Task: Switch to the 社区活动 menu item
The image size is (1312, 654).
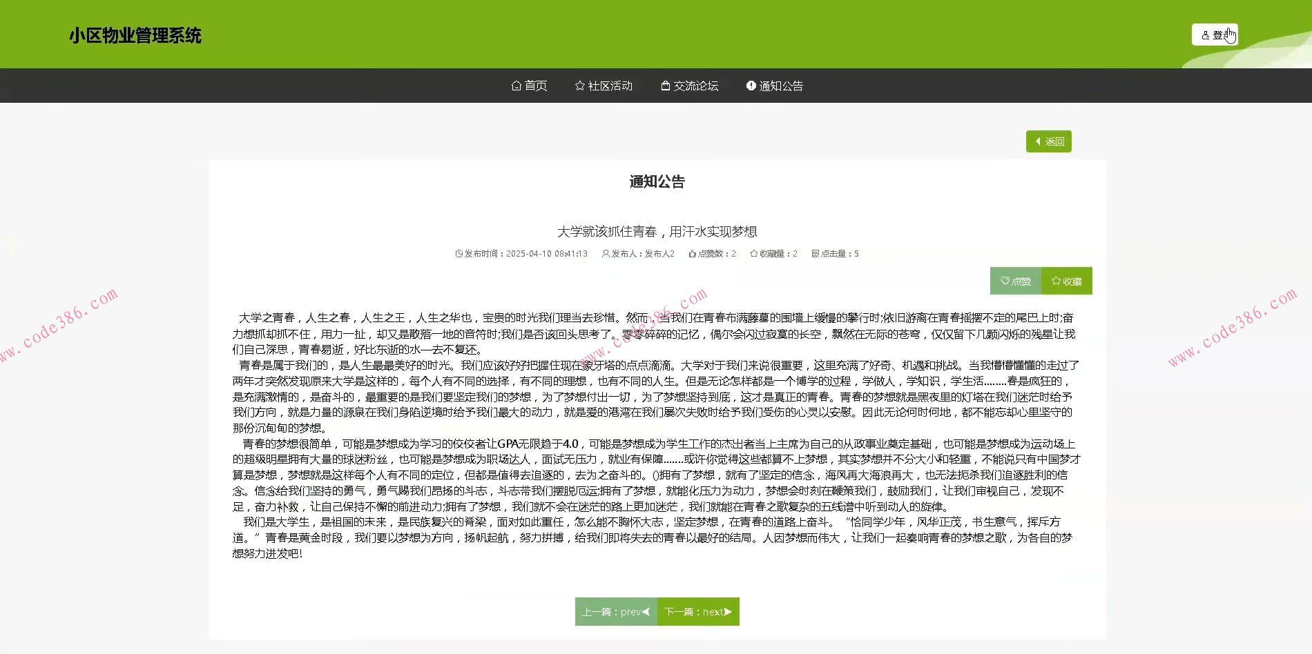Action: tap(610, 85)
